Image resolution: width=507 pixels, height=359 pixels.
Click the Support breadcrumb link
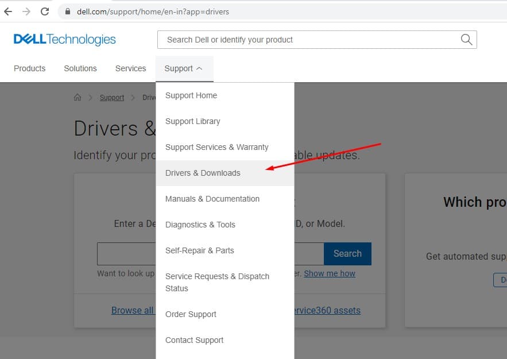point(112,98)
